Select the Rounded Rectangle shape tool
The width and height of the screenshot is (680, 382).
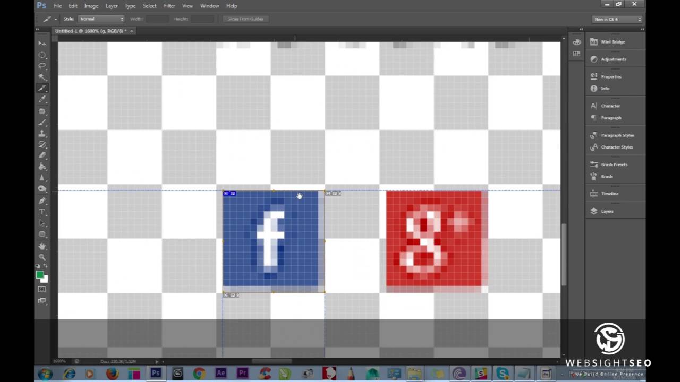42,234
